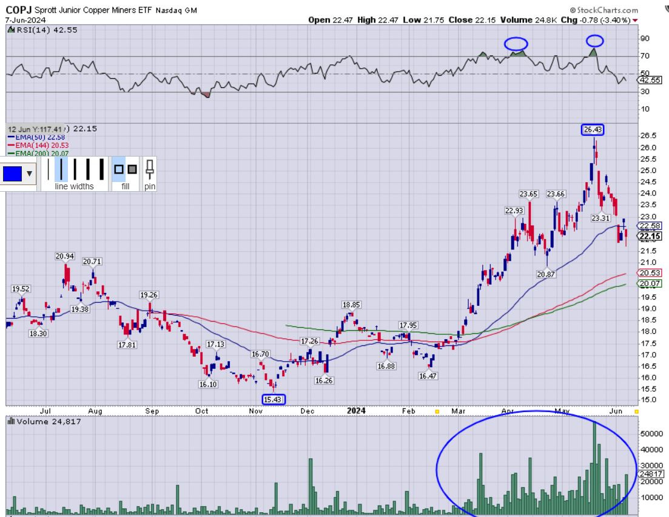669x517 pixels.
Task: Click the Sep month axis label
Action: click(x=152, y=411)
